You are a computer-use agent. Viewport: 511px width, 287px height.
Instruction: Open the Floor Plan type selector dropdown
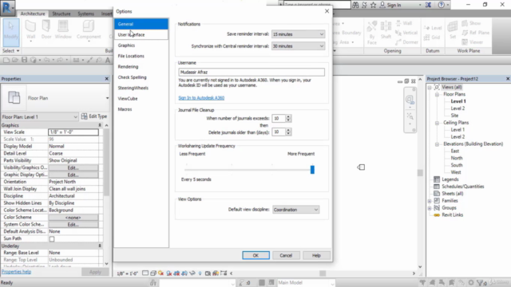55,98
